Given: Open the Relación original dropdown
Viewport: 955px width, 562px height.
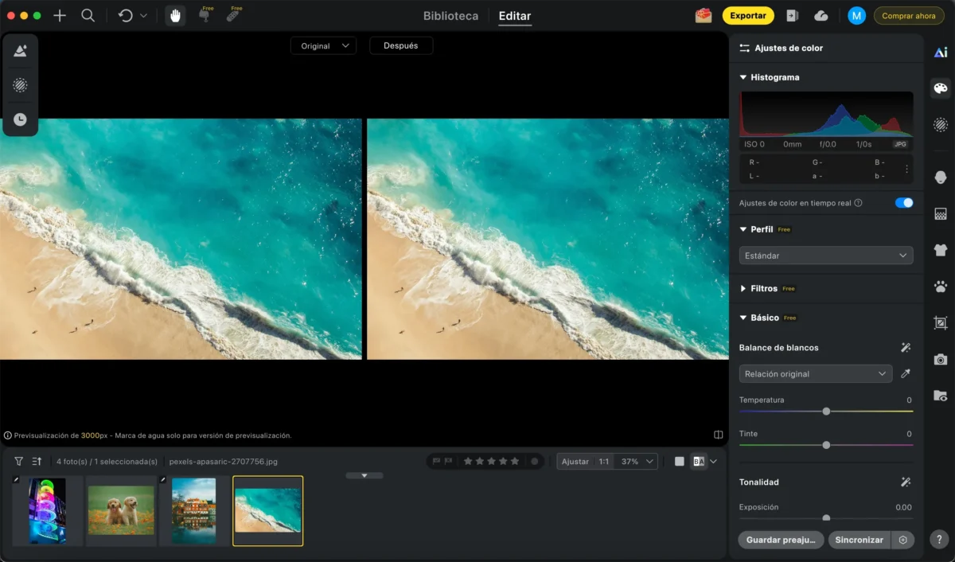Looking at the screenshot, I should (x=816, y=373).
